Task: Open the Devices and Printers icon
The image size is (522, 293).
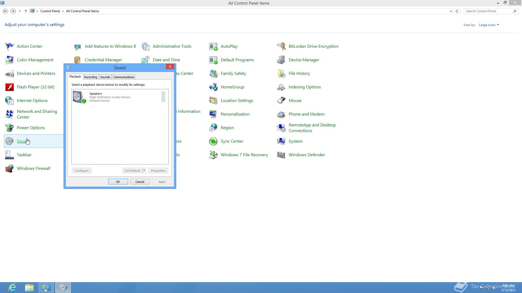Action: 10,74
